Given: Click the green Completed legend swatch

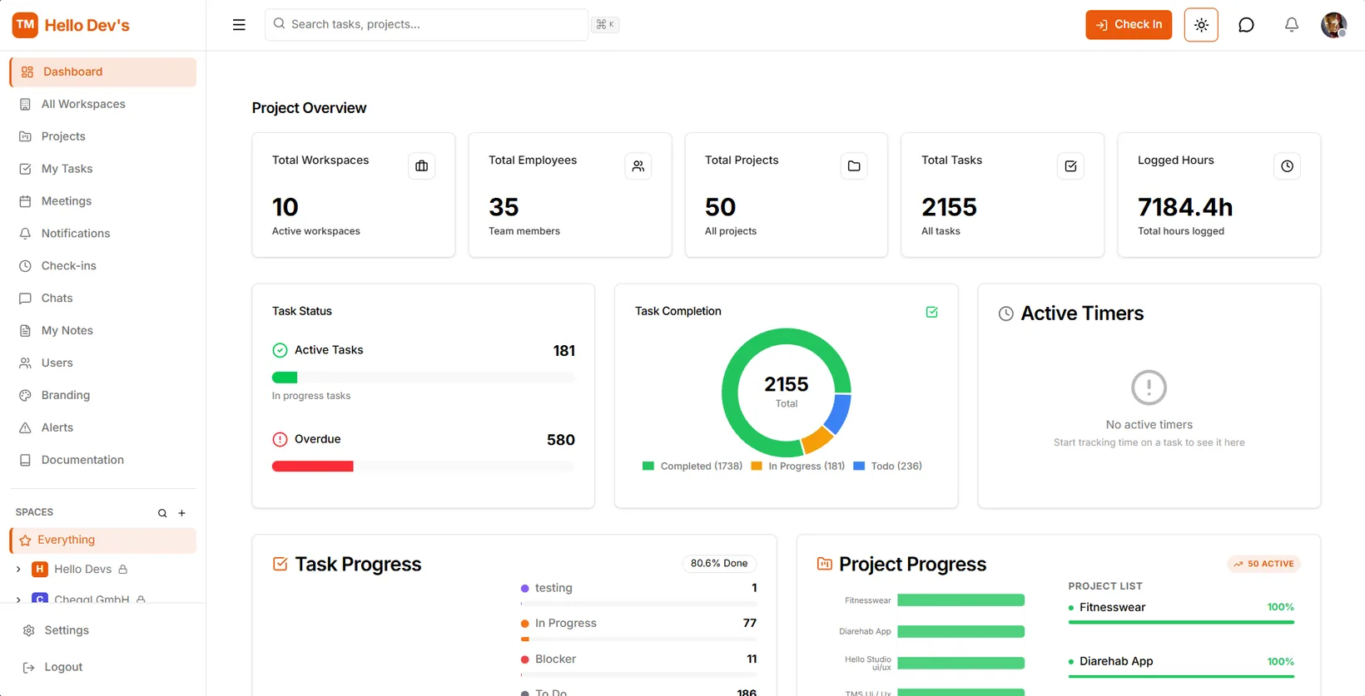Looking at the screenshot, I should pyautogui.click(x=648, y=466).
